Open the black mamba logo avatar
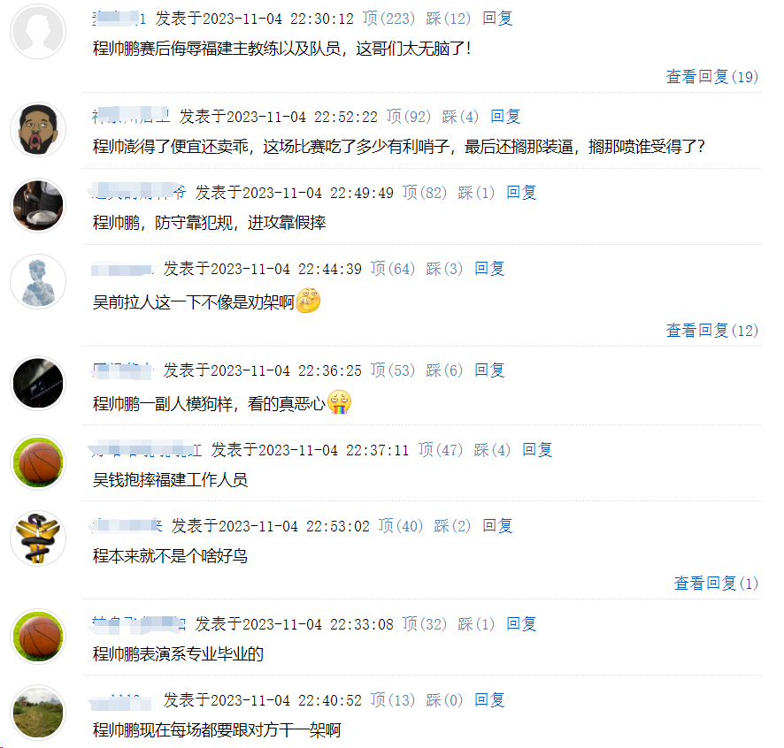The height and width of the screenshot is (748, 784). (x=38, y=538)
